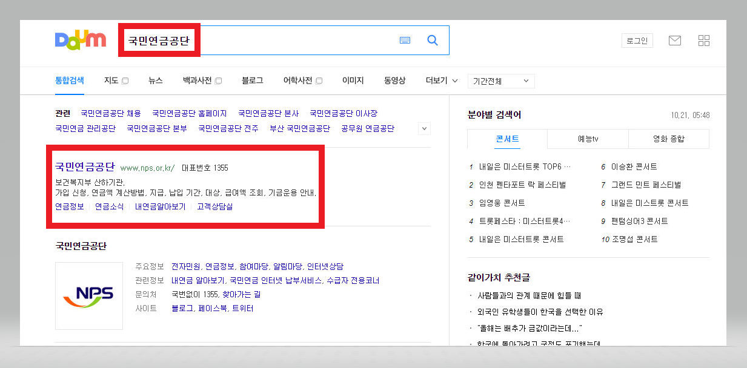Open the 연금소식 sublink
This screenshot has width=747, height=368.
coord(110,206)
